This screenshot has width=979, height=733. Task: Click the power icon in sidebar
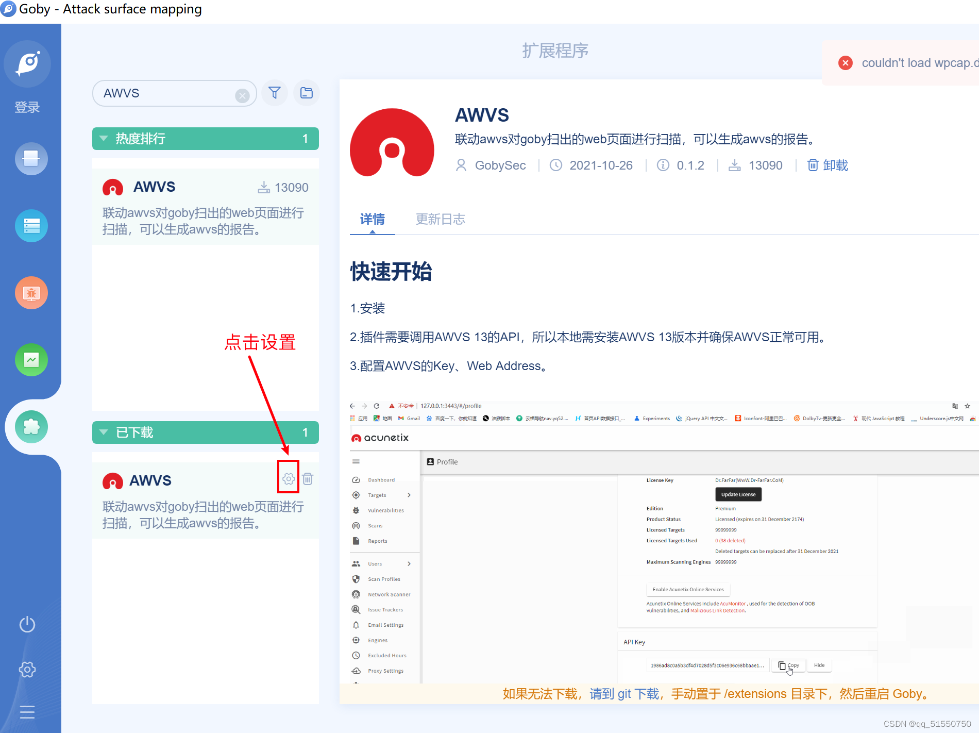tap(27, 625)
